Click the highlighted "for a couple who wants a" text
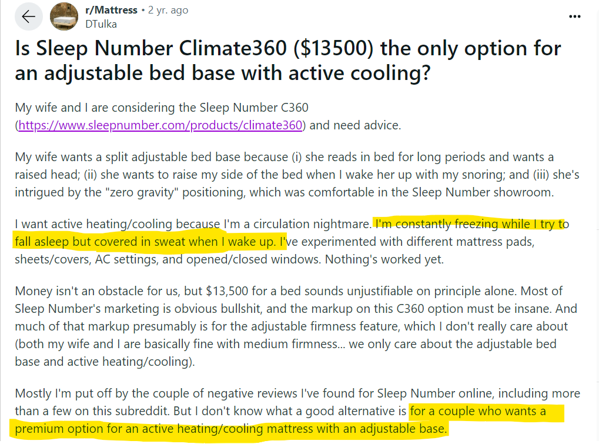The width and height of the screenshot is (599, 444). (486, 411)
